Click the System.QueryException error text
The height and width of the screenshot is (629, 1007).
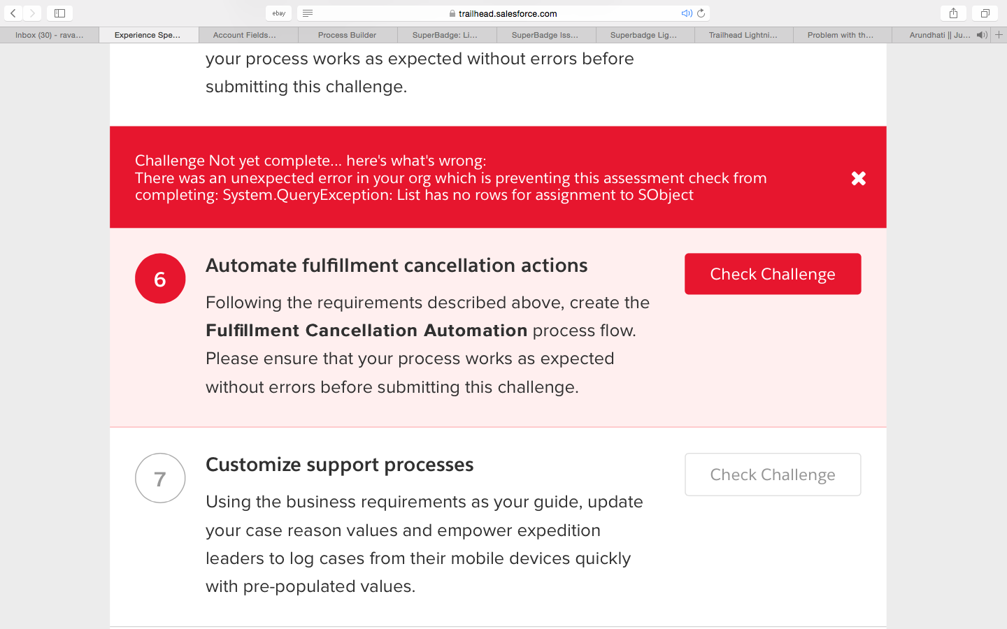458,195
